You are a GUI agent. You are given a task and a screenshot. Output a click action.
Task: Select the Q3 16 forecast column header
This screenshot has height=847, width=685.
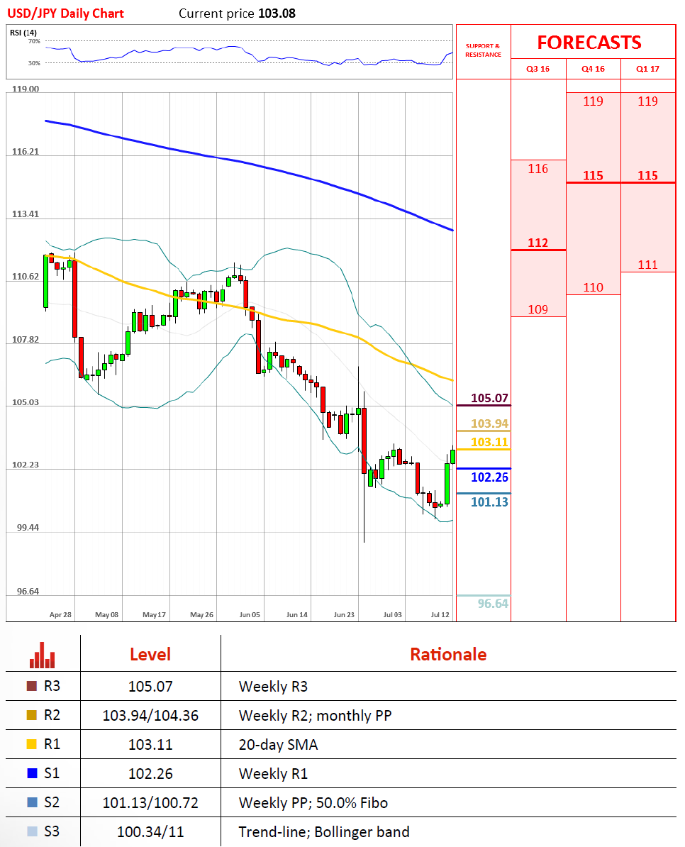click(x=538, y=69)
